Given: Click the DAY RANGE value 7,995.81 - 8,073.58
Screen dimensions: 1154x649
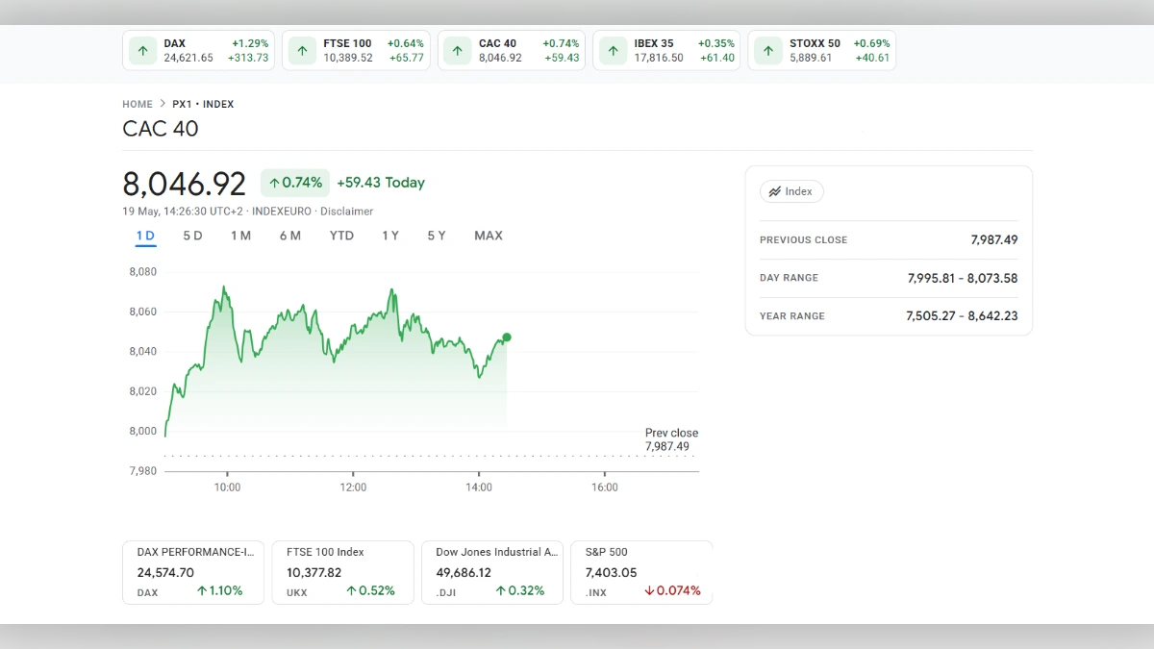Looking at the screenshot, I should tap(963, 278).
